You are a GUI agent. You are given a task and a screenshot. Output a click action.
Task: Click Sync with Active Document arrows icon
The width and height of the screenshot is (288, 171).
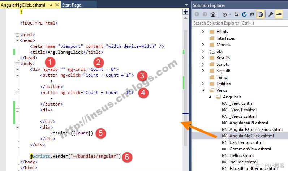(x=236, y=14)
